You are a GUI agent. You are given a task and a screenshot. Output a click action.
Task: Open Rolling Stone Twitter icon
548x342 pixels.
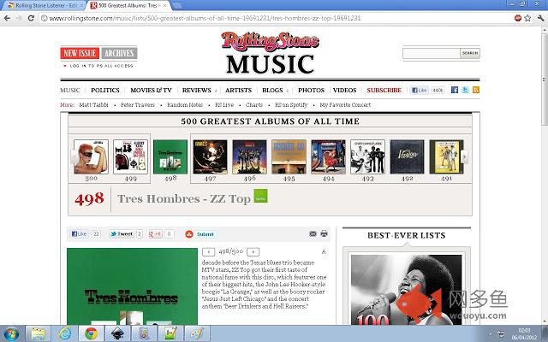tap(465, 90)
